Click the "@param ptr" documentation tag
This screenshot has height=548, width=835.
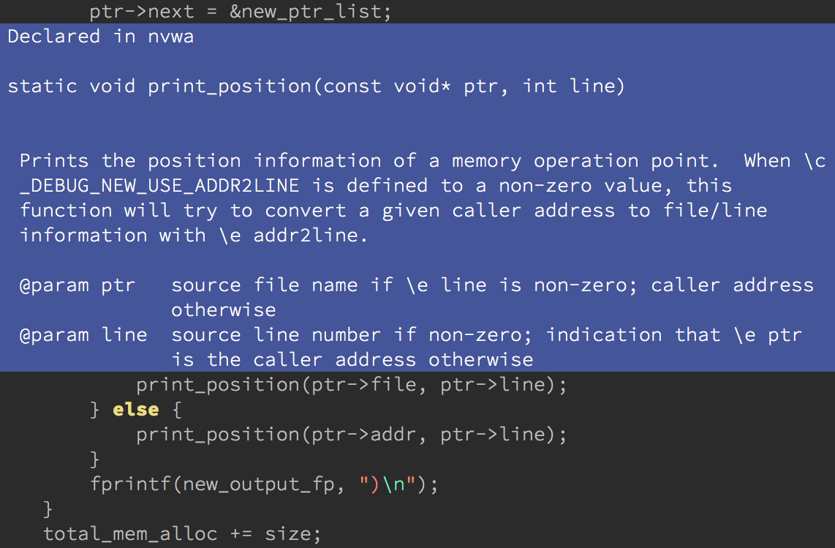point(78,285)
